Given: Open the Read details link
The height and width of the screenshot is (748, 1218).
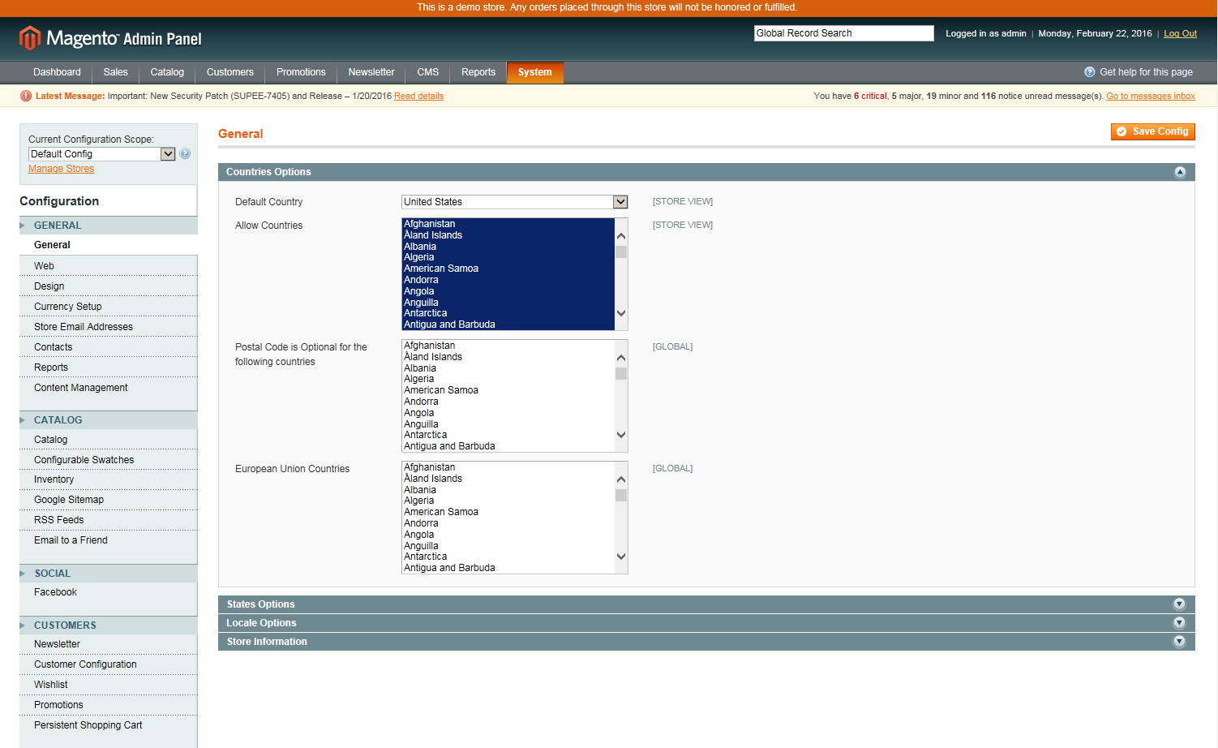Looking at the screenshot, I should tap(418, 96).
